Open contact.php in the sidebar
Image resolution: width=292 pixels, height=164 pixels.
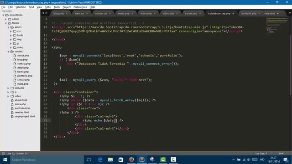pyautogui.click(x=24, y=64)
